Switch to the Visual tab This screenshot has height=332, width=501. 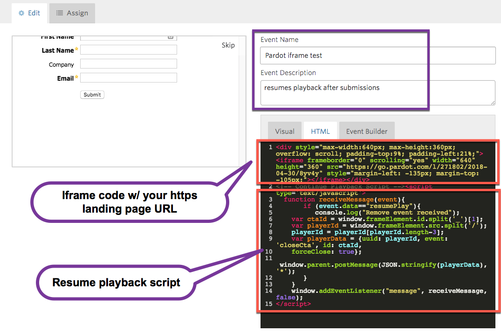point(284,131)
